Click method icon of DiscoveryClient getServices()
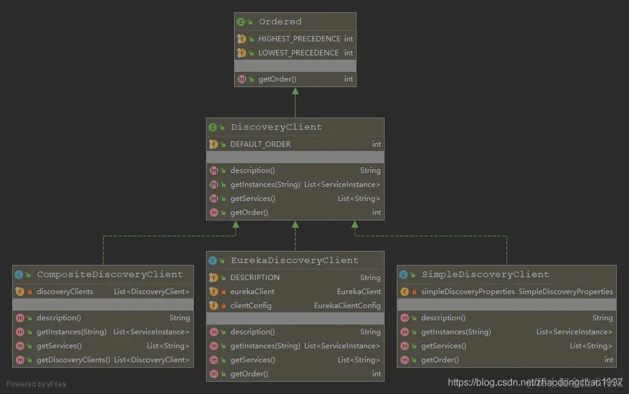 (213, 199)
